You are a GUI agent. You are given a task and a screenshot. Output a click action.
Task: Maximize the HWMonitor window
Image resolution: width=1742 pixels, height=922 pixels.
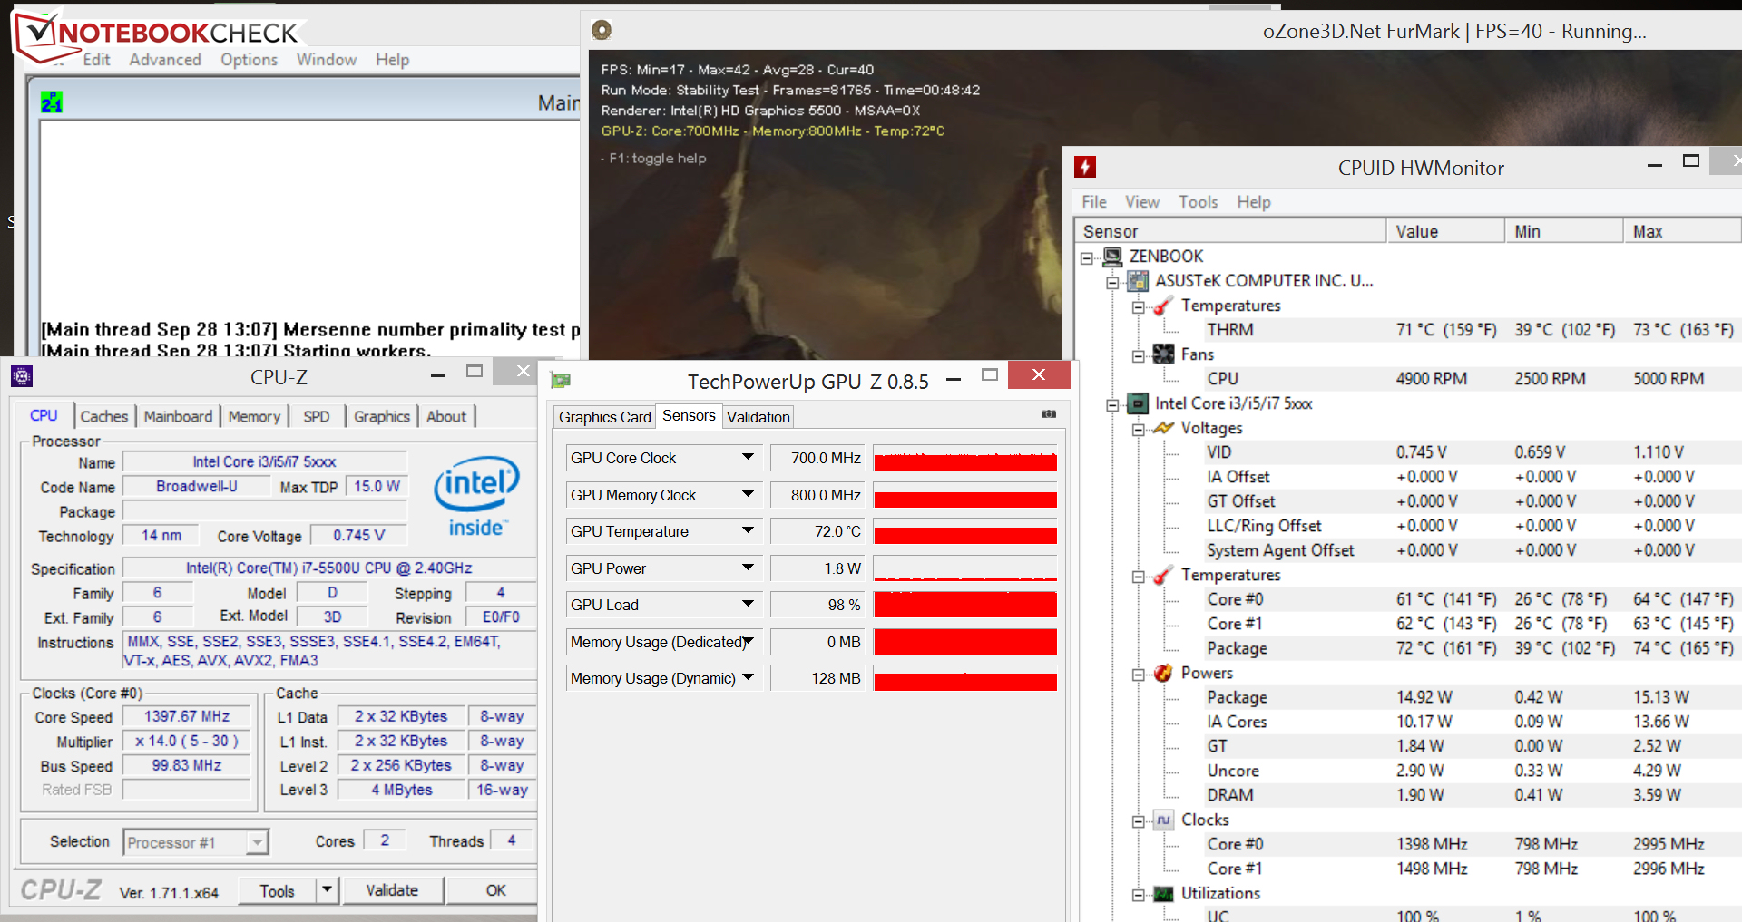pos(1691,161)
